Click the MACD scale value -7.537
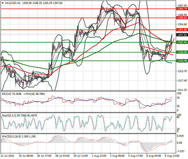Viewport: 188px width, 159px height. pyautogui.click(x=181, y=151)
